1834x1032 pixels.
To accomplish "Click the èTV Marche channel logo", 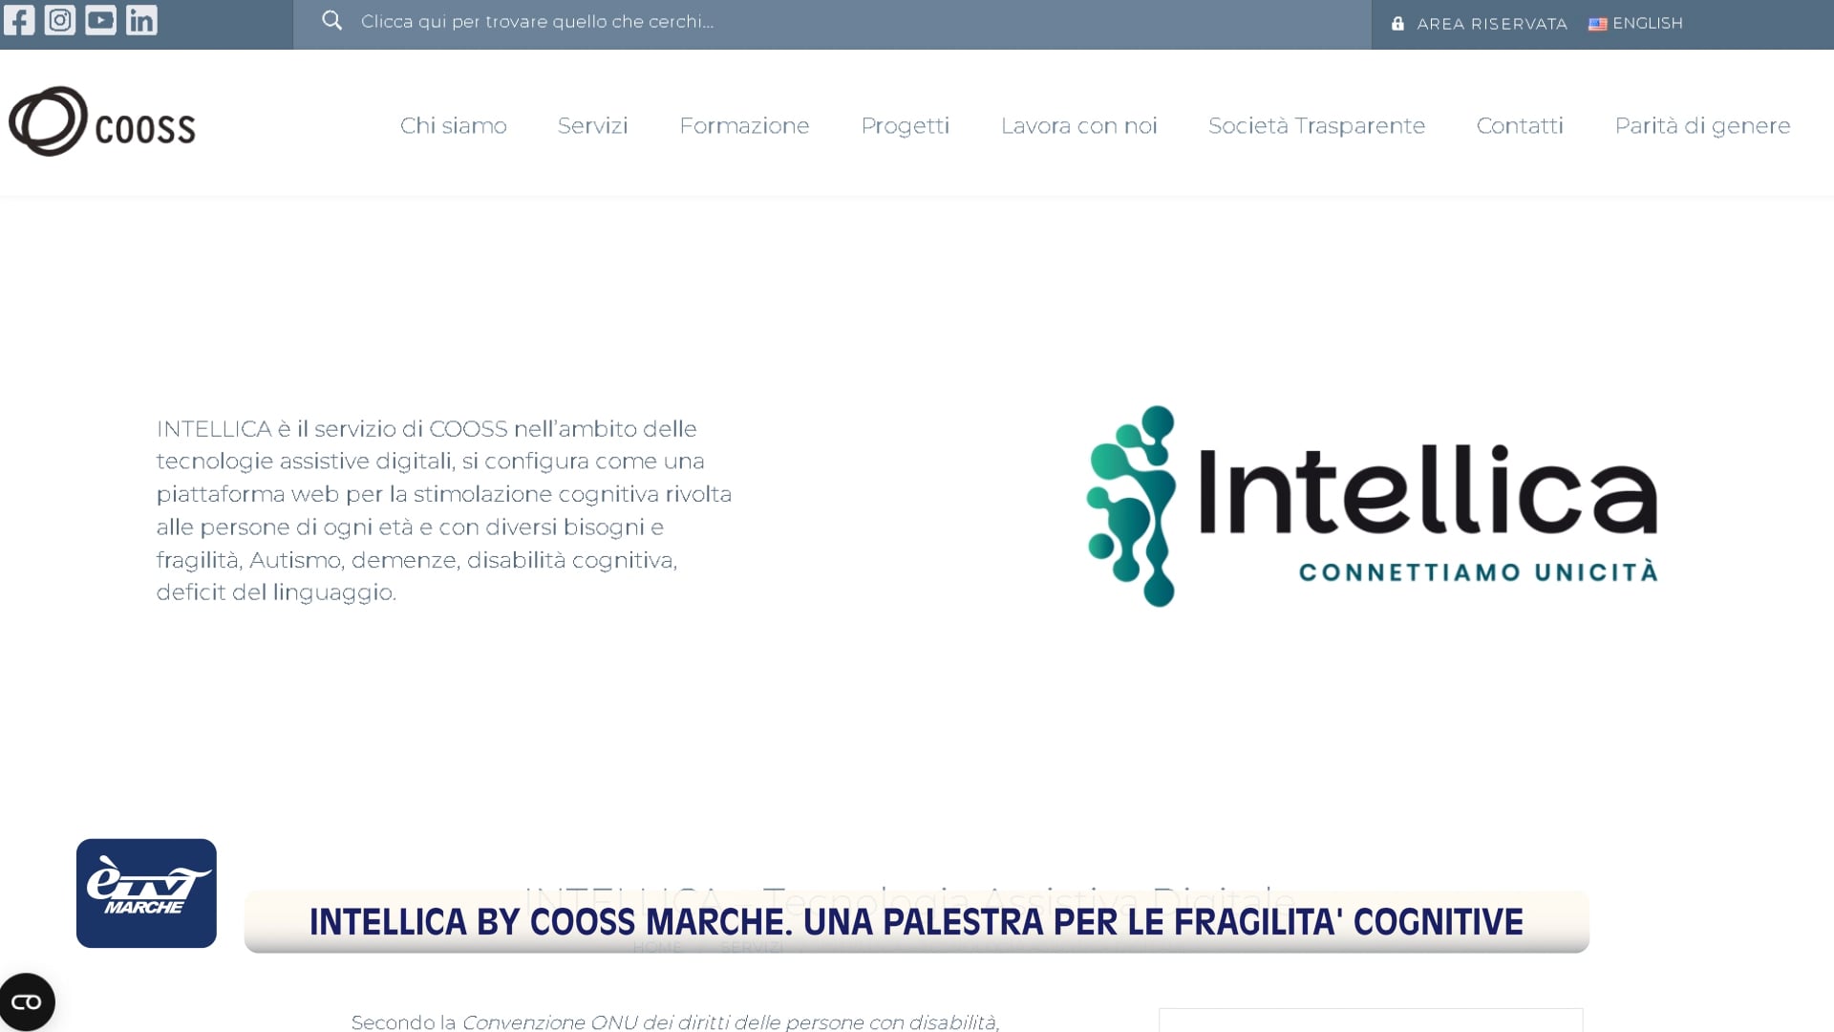I will point(146,893).
